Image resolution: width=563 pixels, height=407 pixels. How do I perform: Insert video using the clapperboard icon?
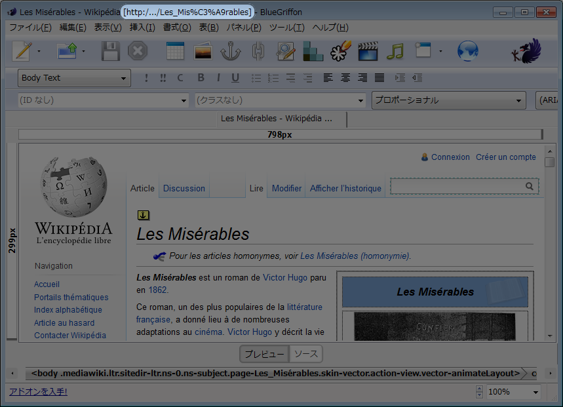click(x=368, y=51)
